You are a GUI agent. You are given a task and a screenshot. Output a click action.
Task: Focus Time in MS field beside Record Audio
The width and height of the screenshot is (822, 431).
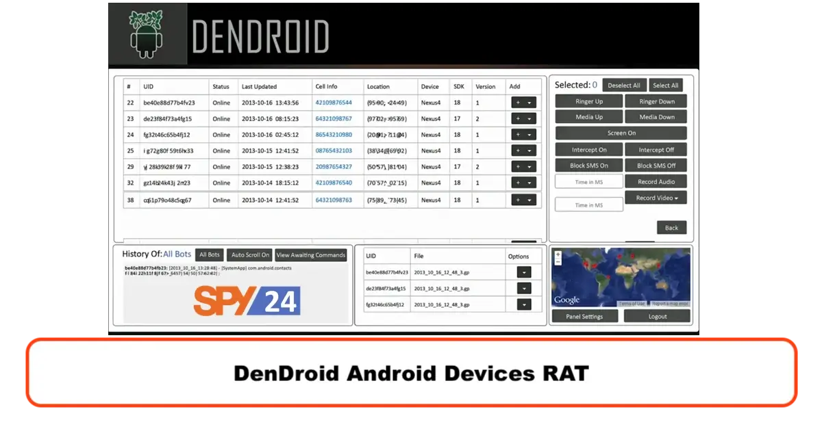tap(589, 182)
